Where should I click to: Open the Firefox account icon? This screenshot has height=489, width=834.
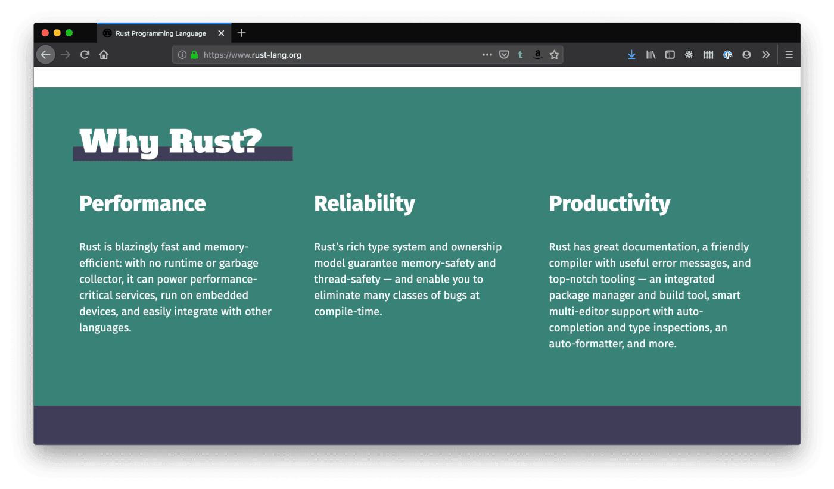click(x=746, y=55)
